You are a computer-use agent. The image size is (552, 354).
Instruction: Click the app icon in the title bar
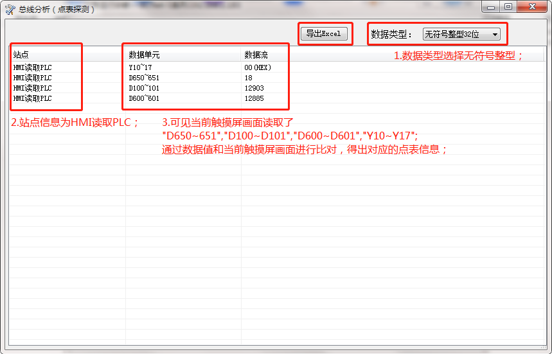pos(10,8)
